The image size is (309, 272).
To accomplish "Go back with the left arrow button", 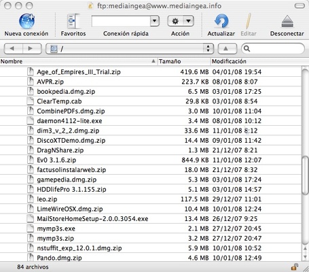I will click(13, 48).
